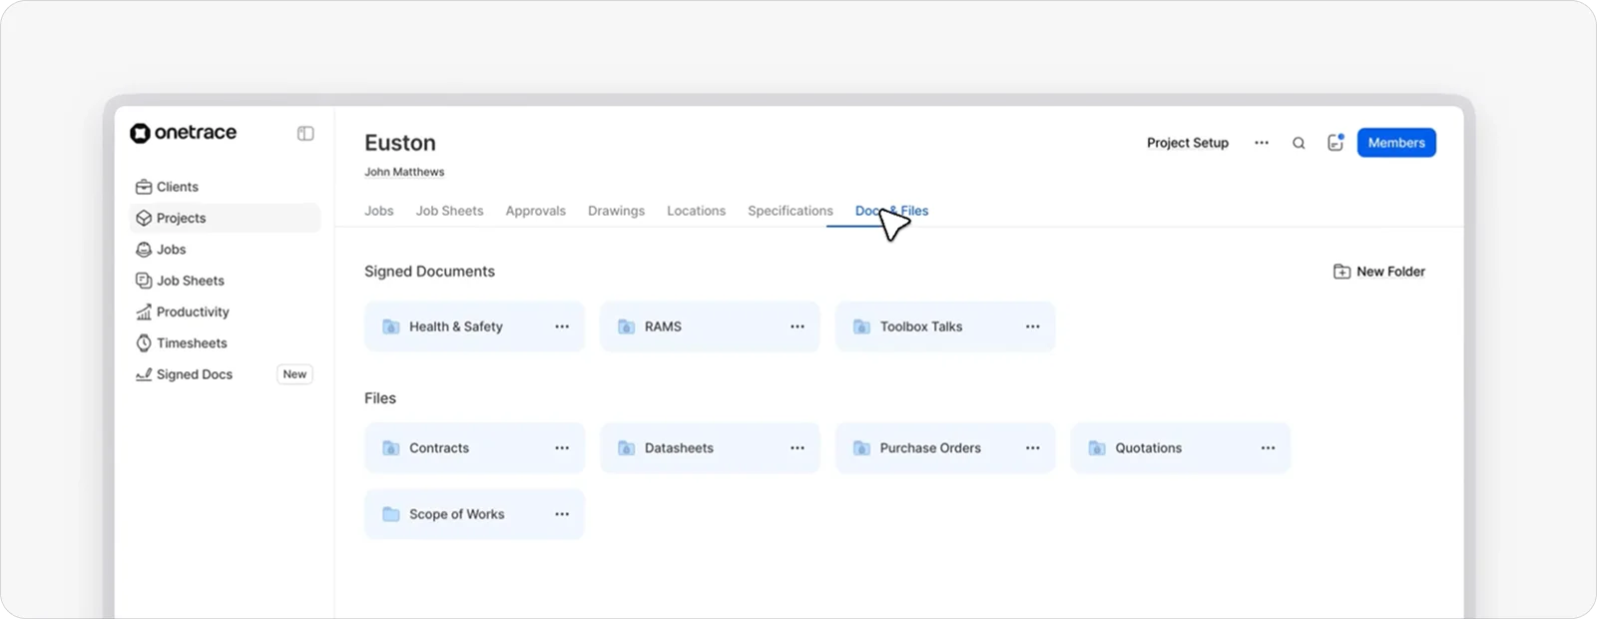Image resolution: width=1597 pixels, height=619 pixels.
Task: Click the Productivity chart icon
Action: 144,311
